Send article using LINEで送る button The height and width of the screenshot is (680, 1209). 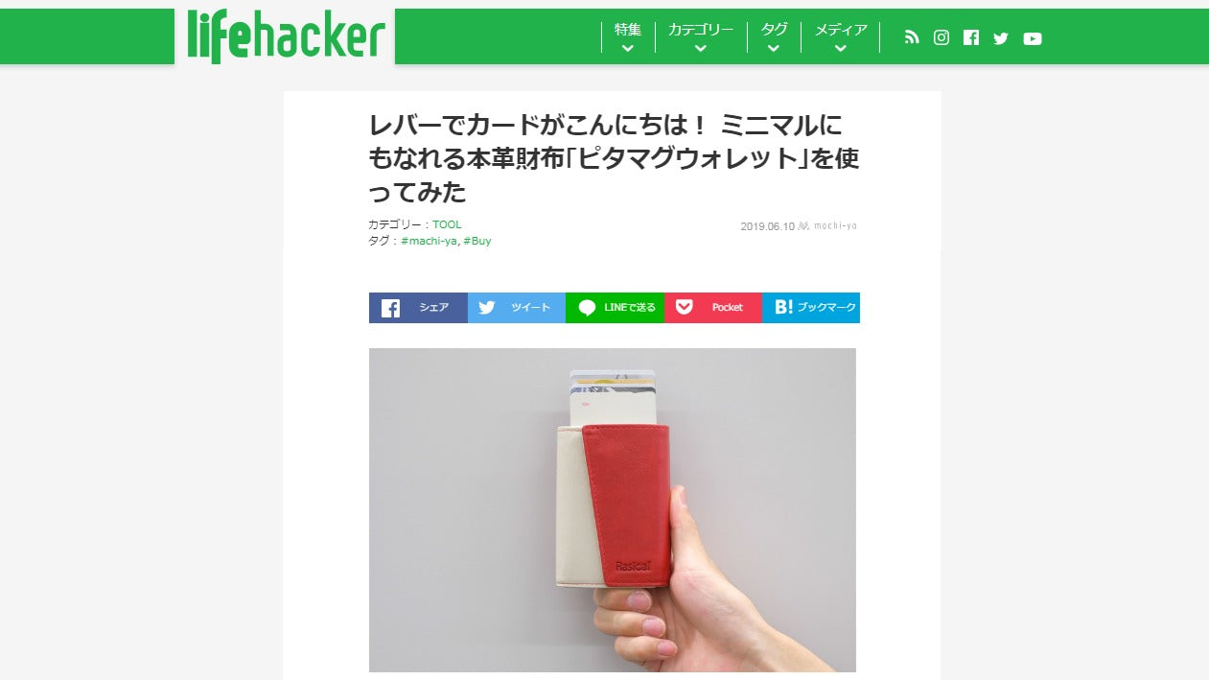click(x=615, y=308)
